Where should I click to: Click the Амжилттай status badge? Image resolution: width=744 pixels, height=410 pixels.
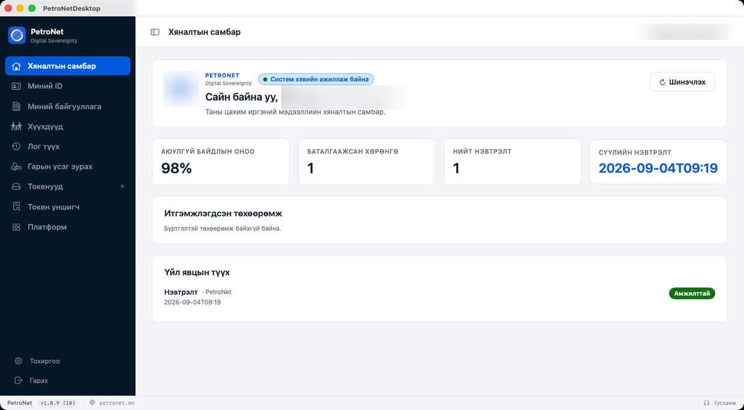[692, 294]
